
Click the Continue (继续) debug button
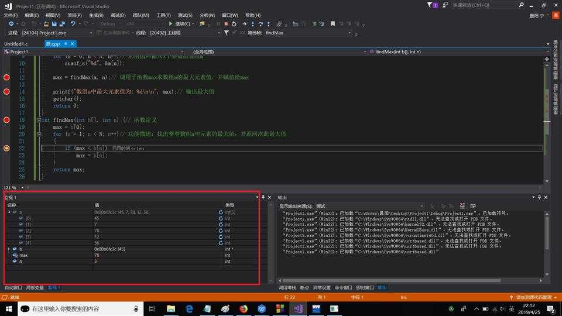click(x=181, y=23)
